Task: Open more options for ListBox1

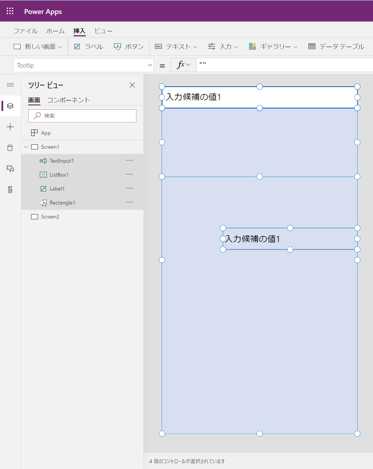Action: 129,175
